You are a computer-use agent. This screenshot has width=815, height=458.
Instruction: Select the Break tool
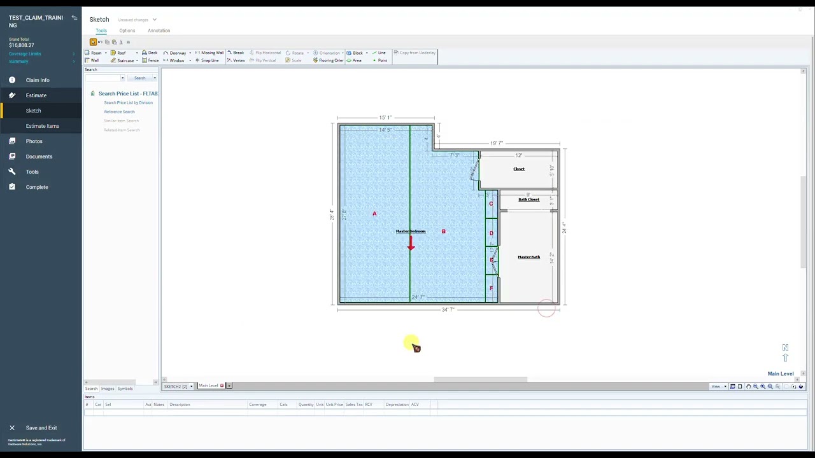236,53
